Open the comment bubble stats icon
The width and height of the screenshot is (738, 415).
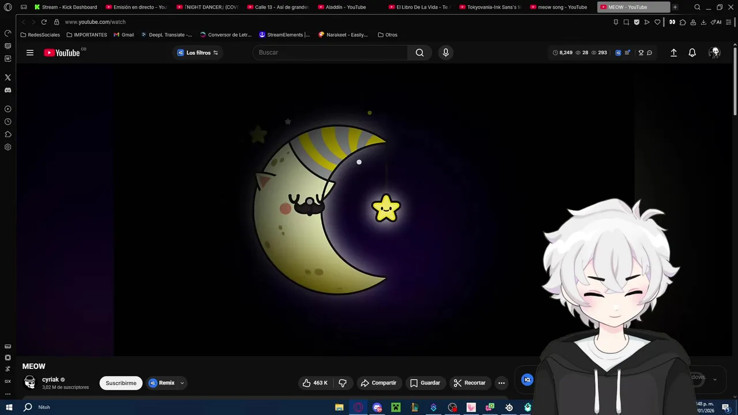click(x=649, y=52)
